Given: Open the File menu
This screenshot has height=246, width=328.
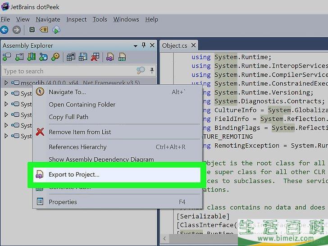Looking at the screenshot, I should (x=5, y=19).
